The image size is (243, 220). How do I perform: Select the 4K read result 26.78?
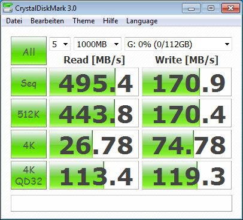tap(94, 144)
